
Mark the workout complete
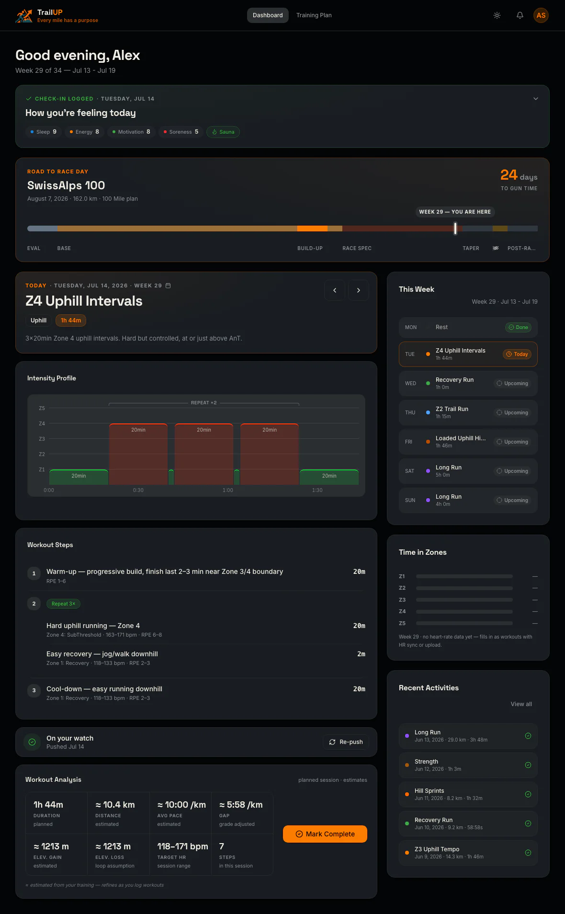click(325, 834)
